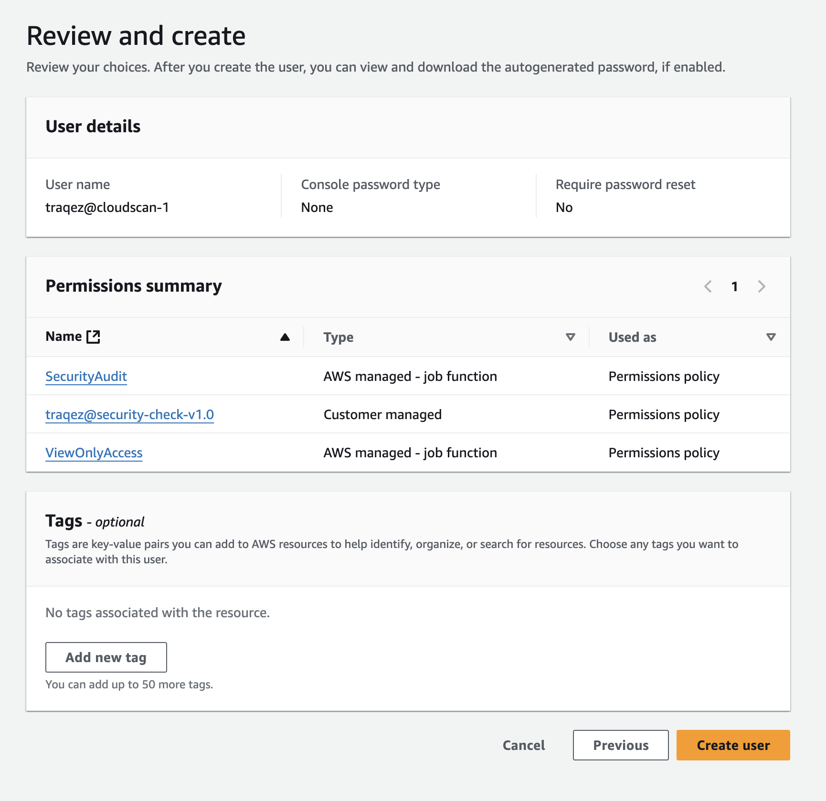Open the SecurityAudit policy link
The image size is (826, 801).
point(86,376)
